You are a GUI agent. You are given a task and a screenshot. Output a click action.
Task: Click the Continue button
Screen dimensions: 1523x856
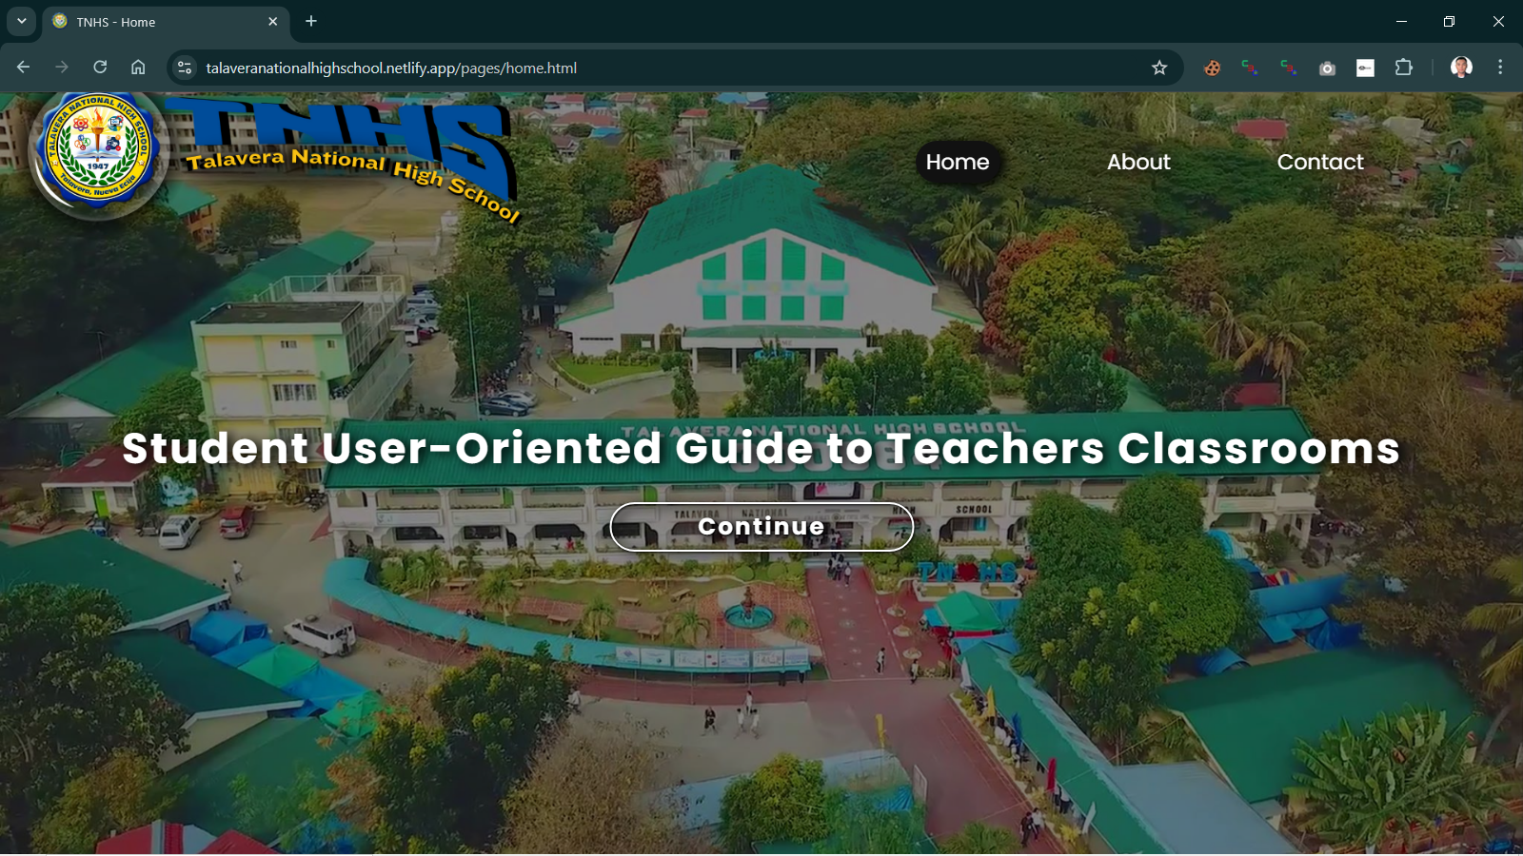coord(761,527)
